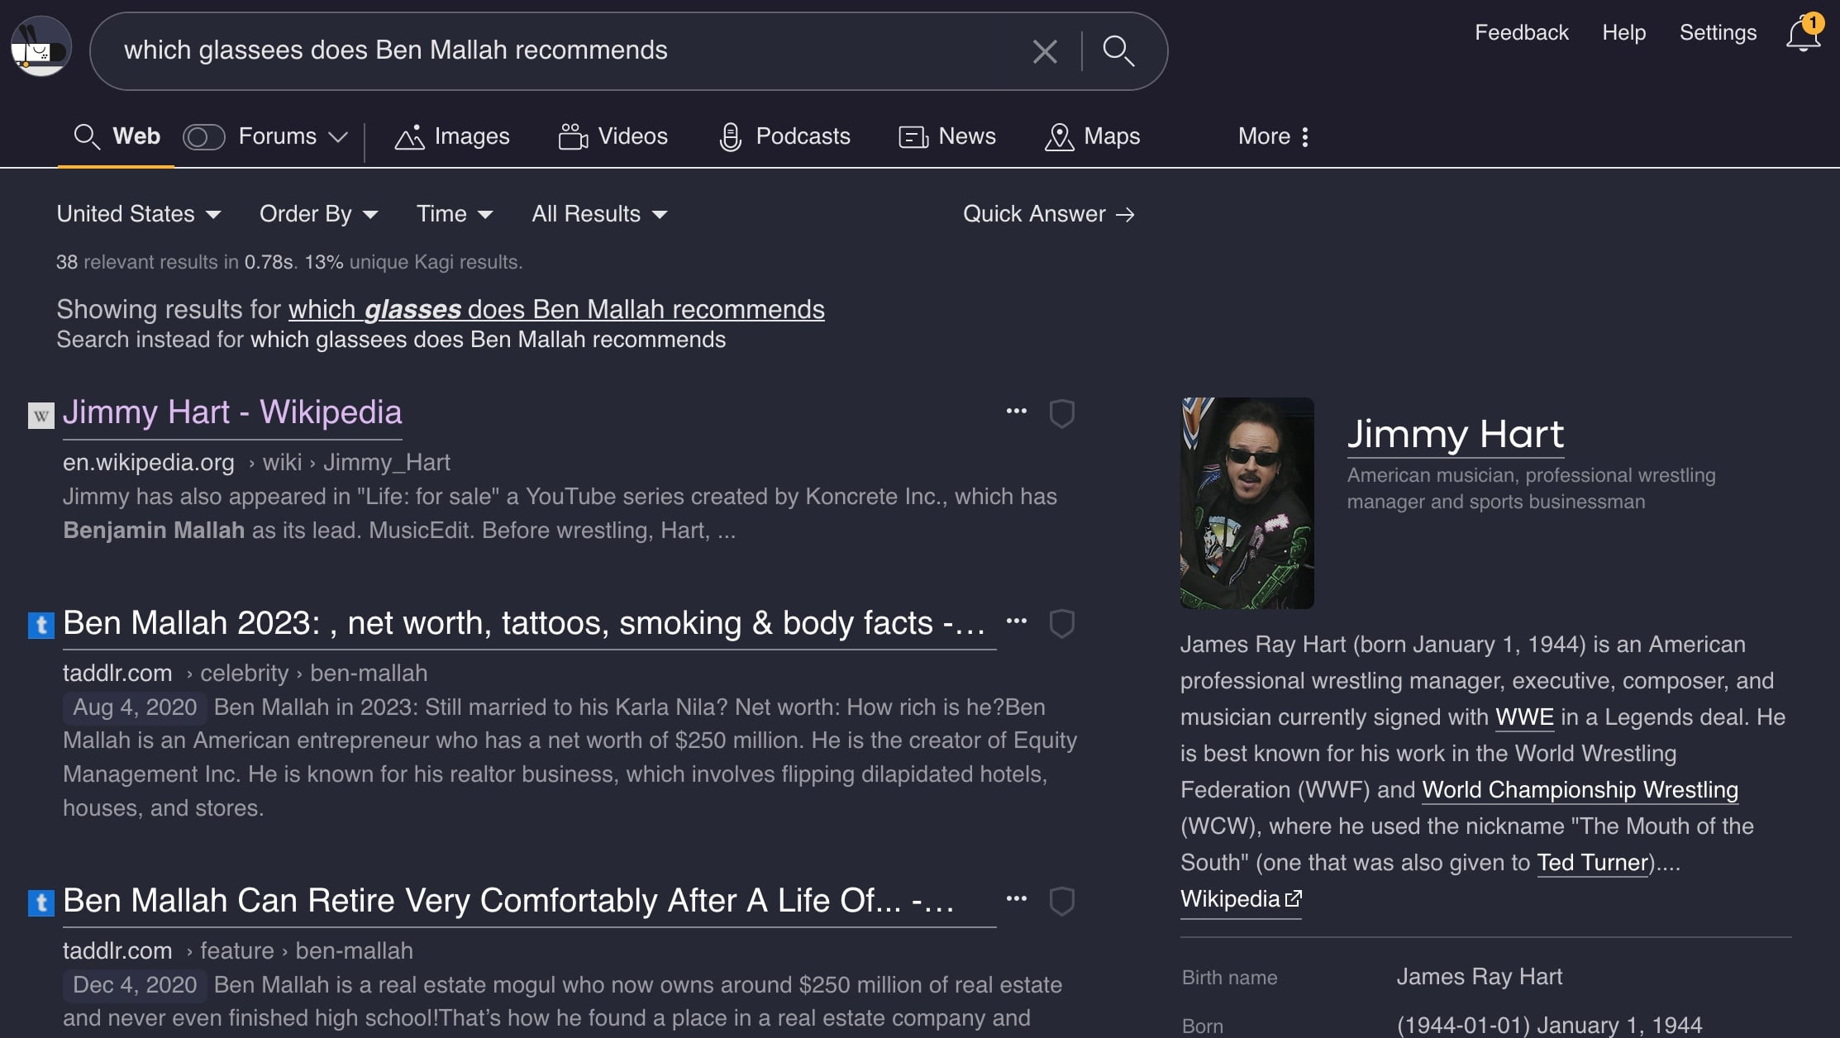Click the Quick Answer link
Screen dimensions: 1840x1038
(x=1048, y=214)
